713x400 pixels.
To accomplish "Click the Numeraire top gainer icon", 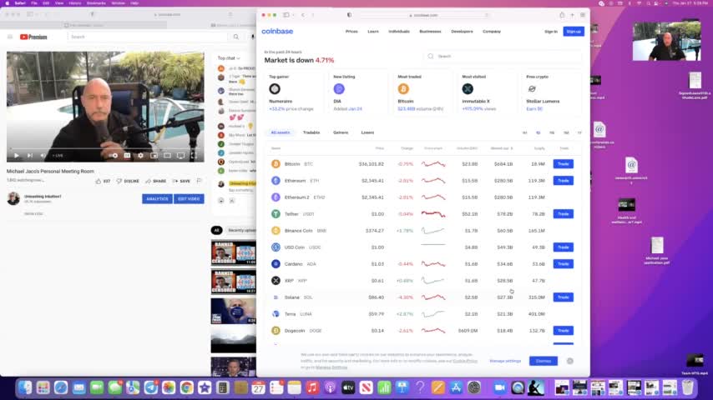I will tap(275, 89).
